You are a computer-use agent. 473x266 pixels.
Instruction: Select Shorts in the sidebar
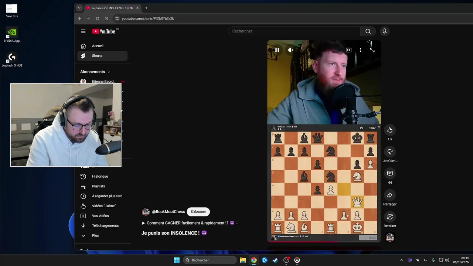pyautogui.click(x=102, y=56)
